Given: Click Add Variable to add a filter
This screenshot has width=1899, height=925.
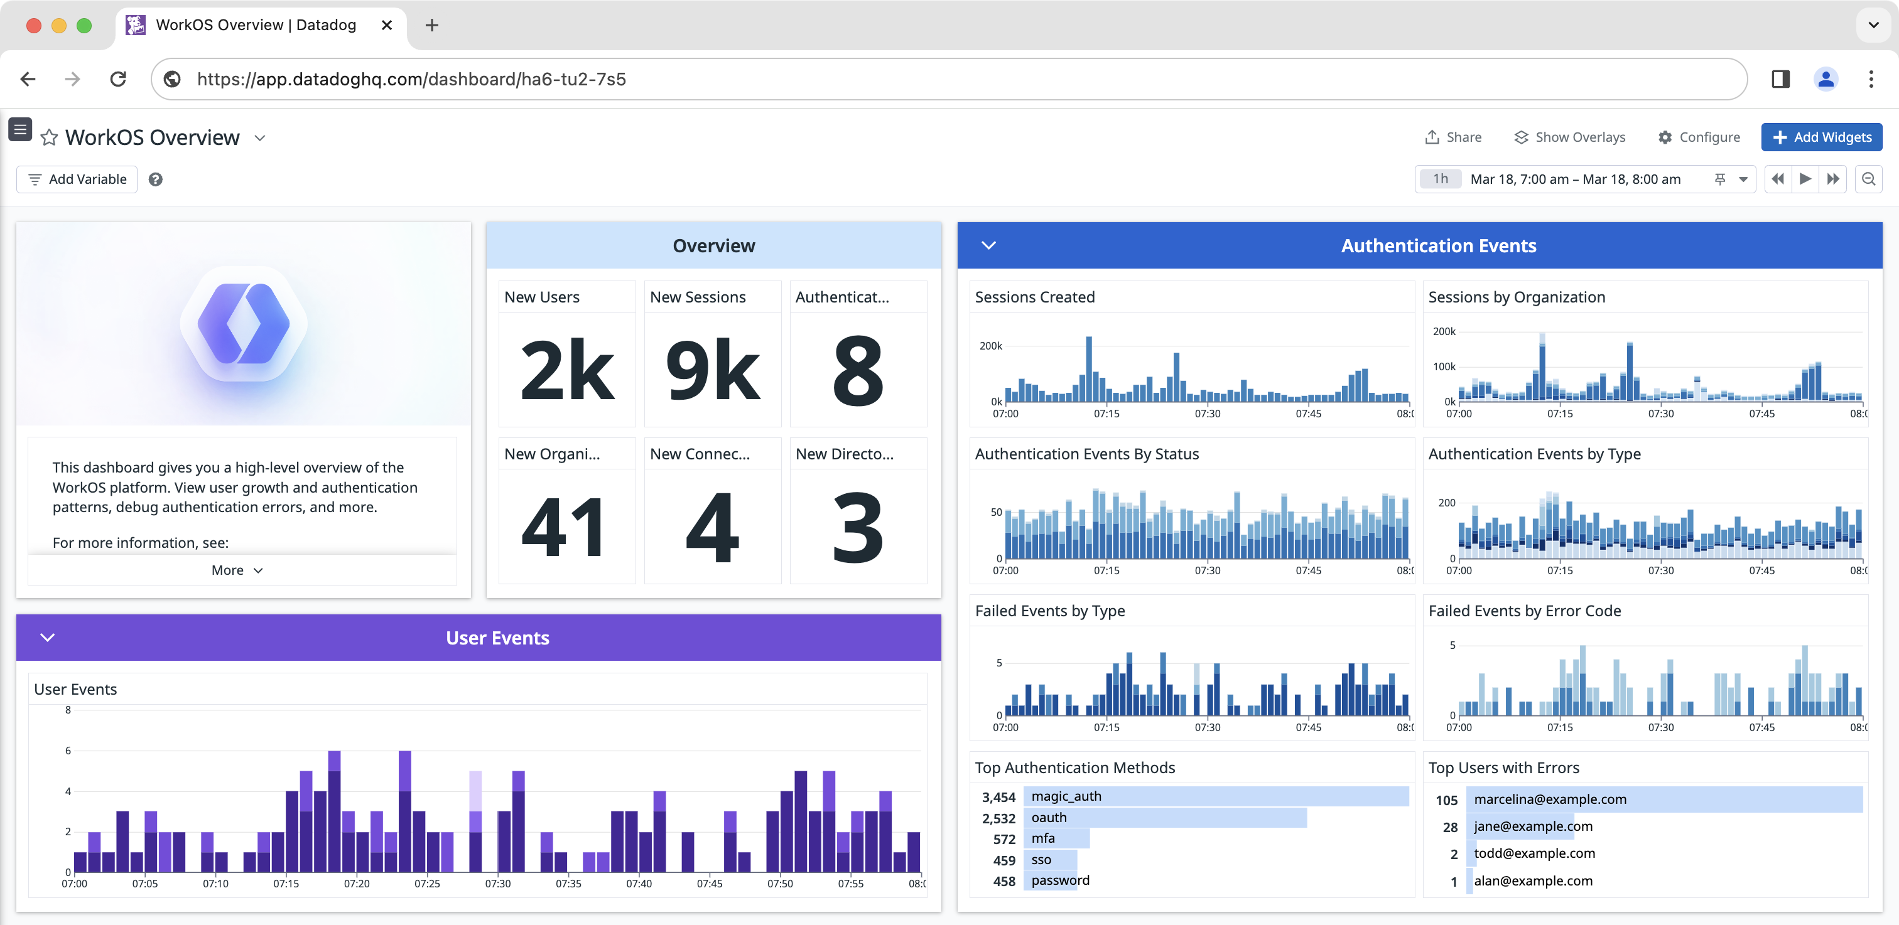Looking at the screenshot, I should pyautogui.click(x=75, y=179).
